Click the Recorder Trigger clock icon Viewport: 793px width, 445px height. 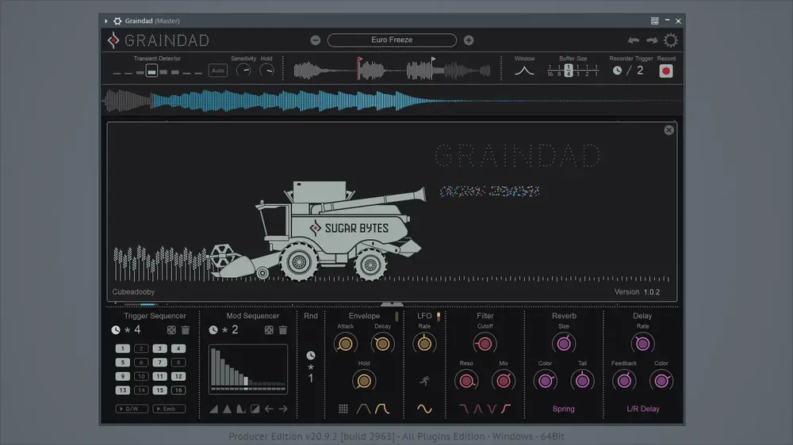pos(617,70)
